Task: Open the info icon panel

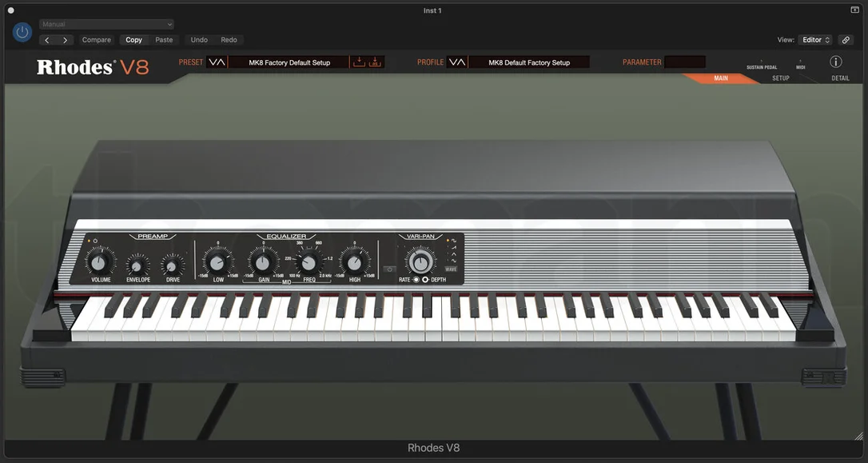Action: (x=836, y=62)
